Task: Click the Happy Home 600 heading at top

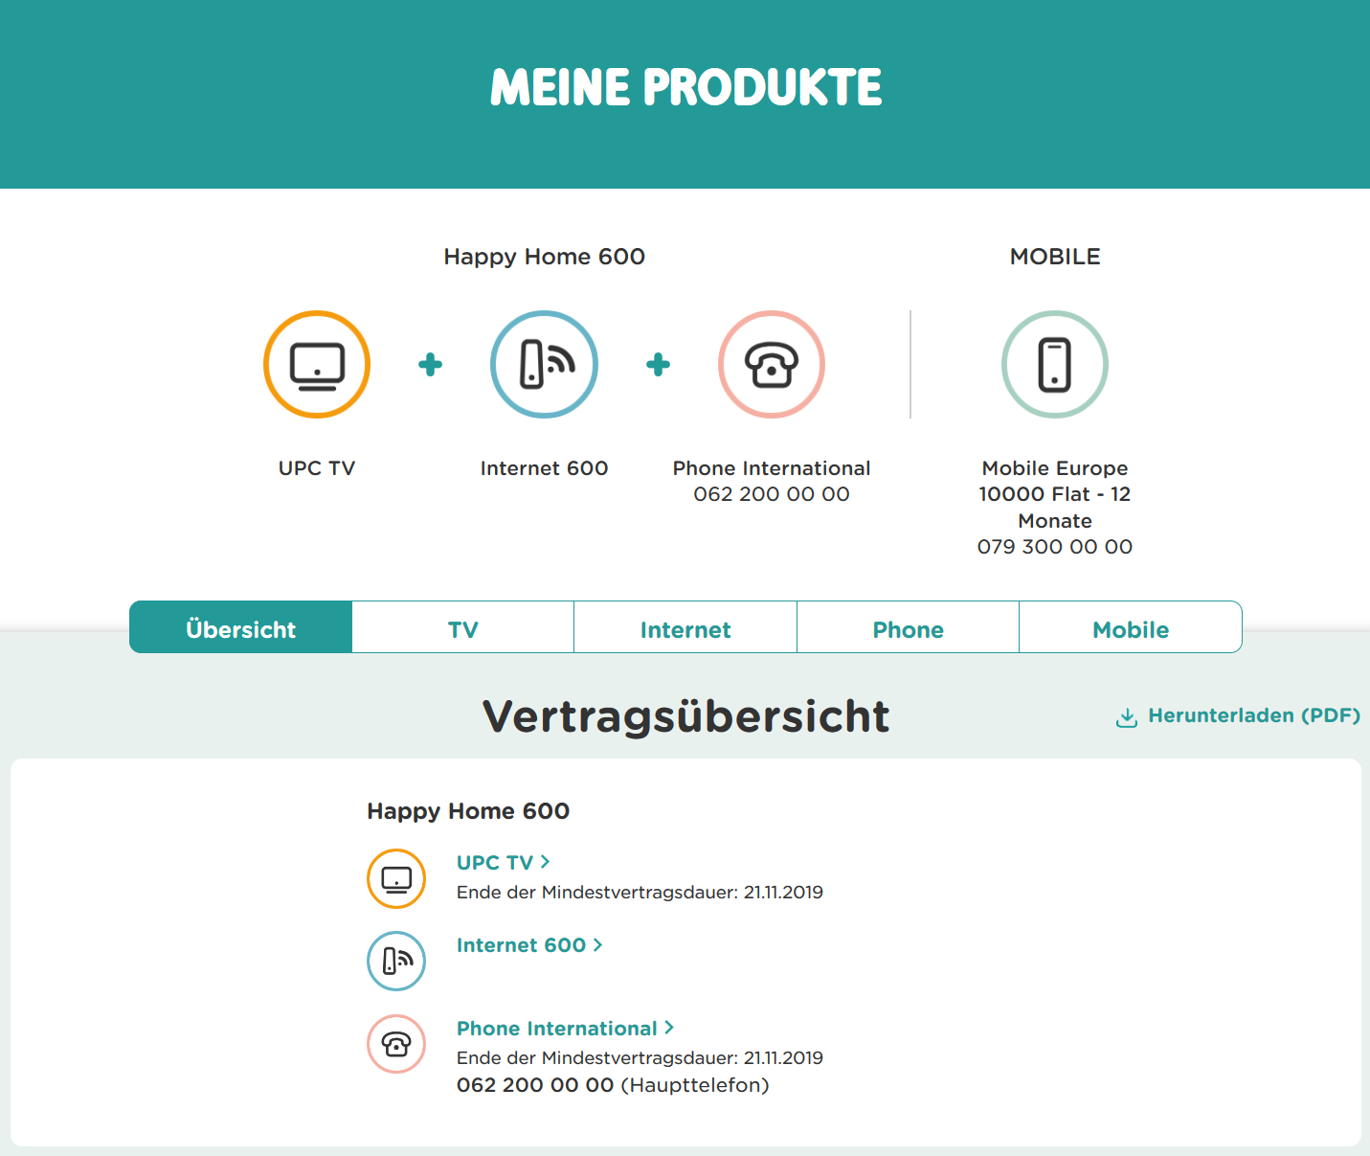Action: point(544,257)
